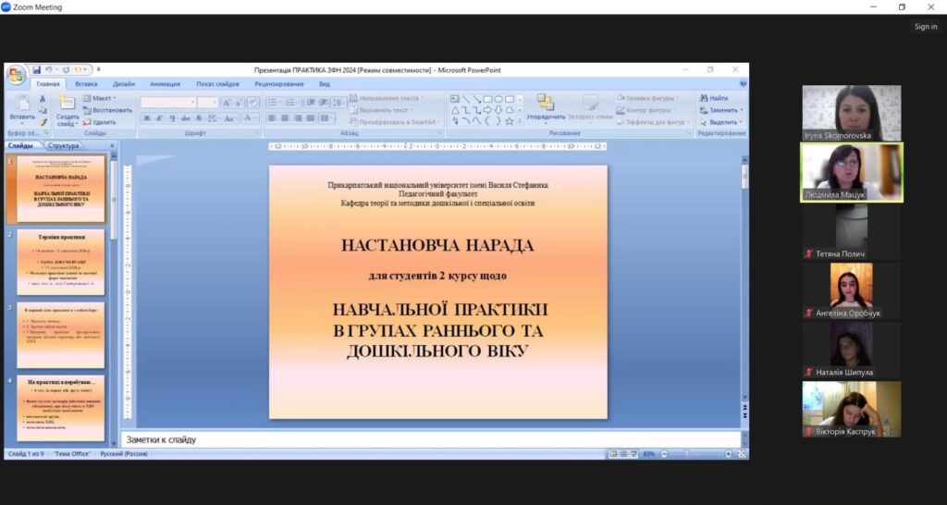Click the Sign in button in Zoom

click(x=925, y=27)
